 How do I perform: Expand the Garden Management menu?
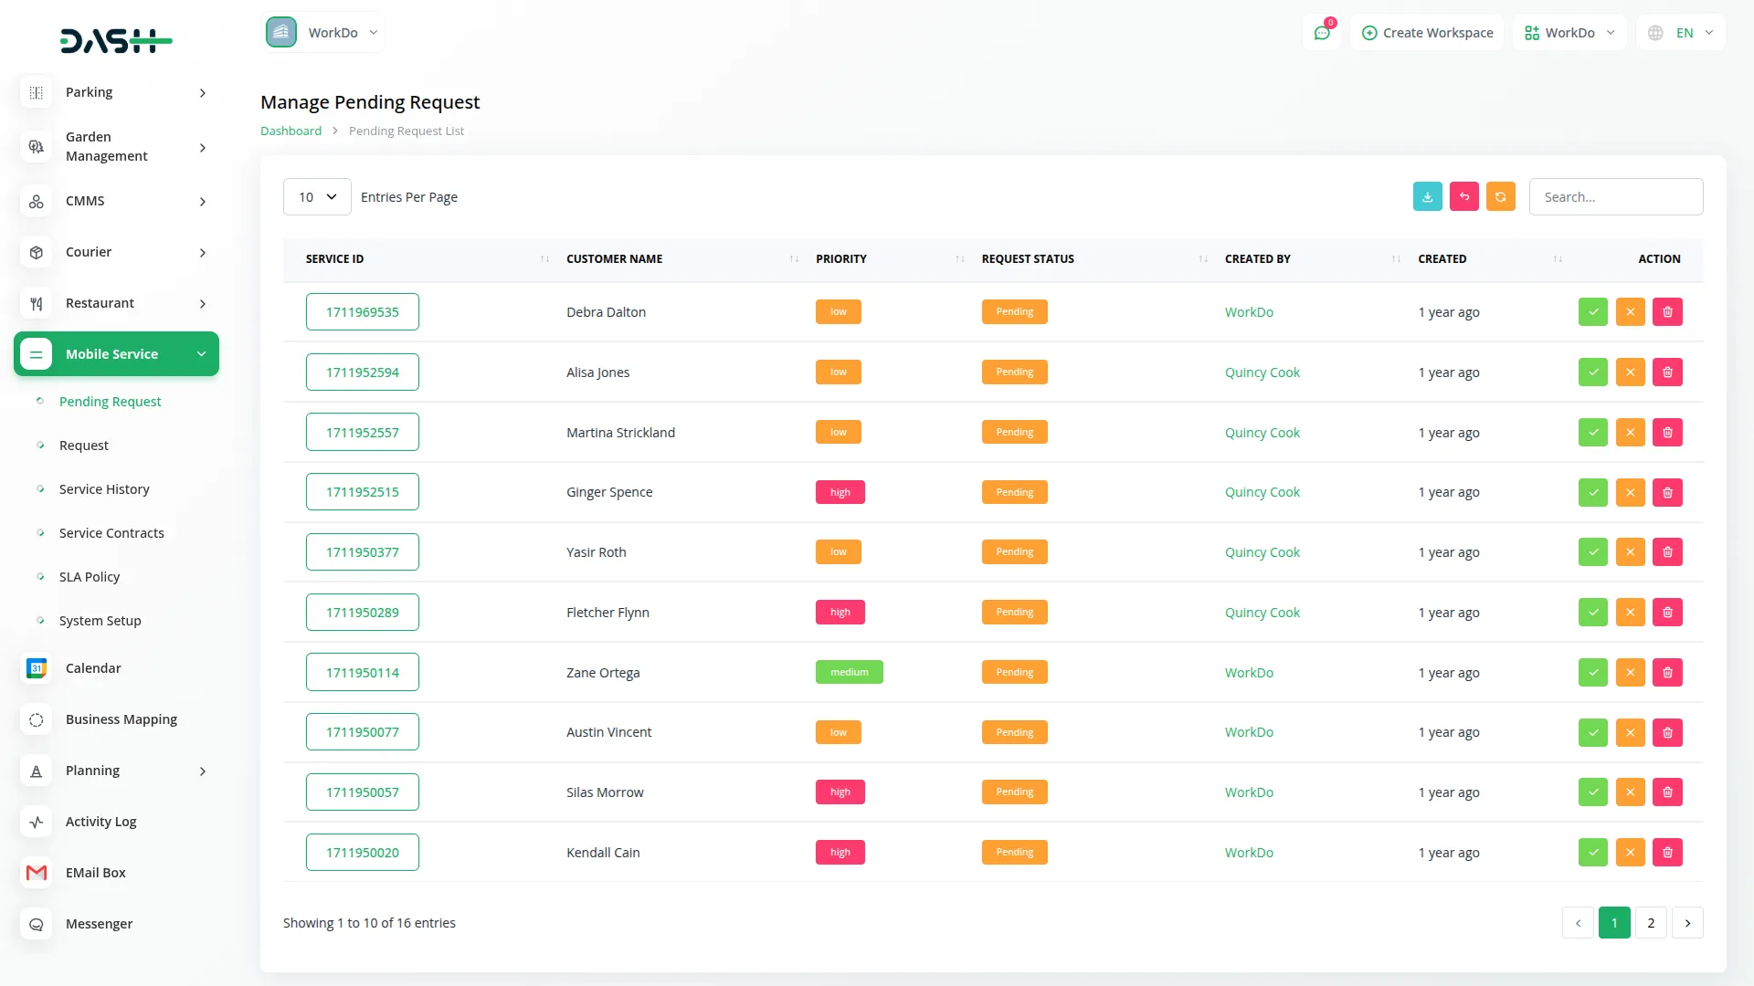(x=116, y=146)
